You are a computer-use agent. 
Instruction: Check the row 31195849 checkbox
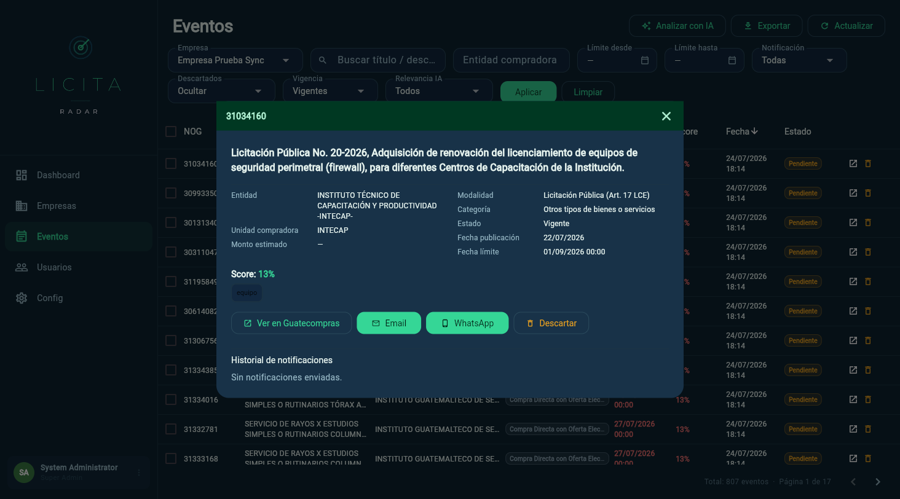[x=171, y=281]
